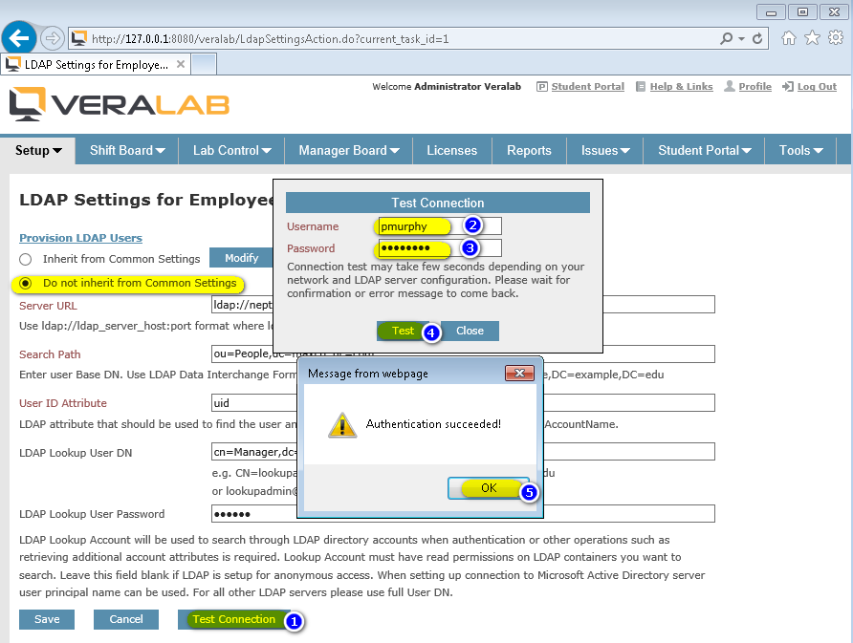Click the Save button
Image resolution: width=853 pixels, height=643 pixels.
click(47, 619)
